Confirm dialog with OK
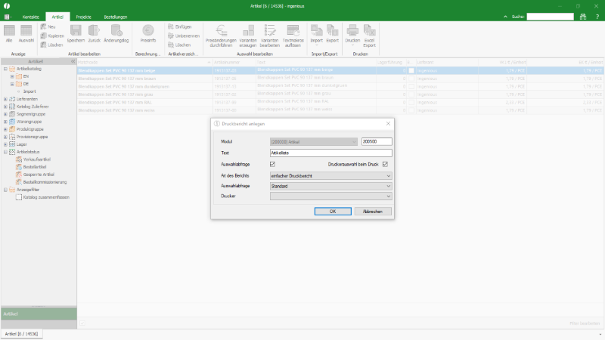 [333, 212]
